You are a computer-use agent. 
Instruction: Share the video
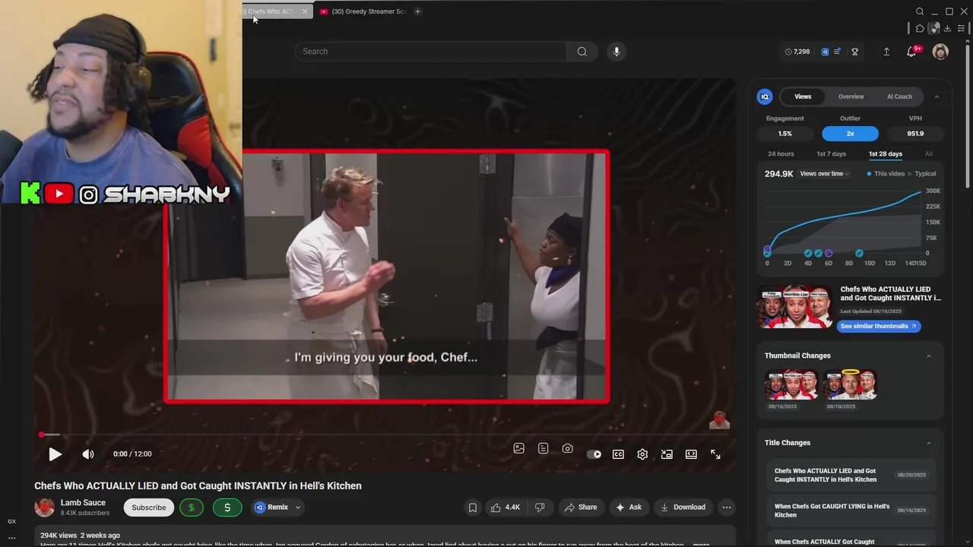pos(580,507)
